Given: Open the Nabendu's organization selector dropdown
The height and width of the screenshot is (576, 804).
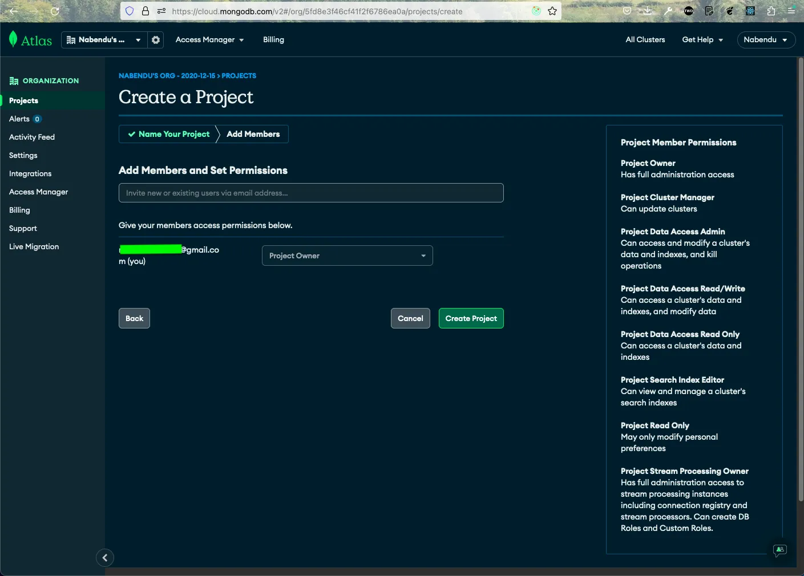Looking at the screenshot, I should pyautogui.click(x=104, y=40).
